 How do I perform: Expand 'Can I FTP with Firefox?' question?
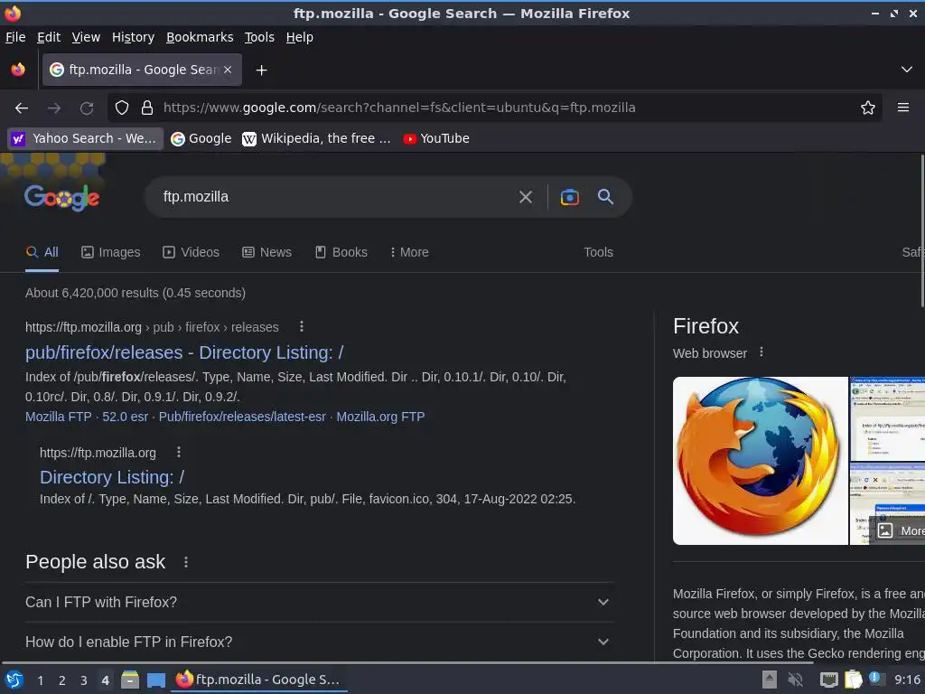coord(319,602)
